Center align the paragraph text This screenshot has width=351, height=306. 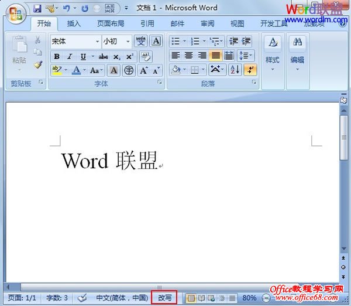[x=189, y=56]
